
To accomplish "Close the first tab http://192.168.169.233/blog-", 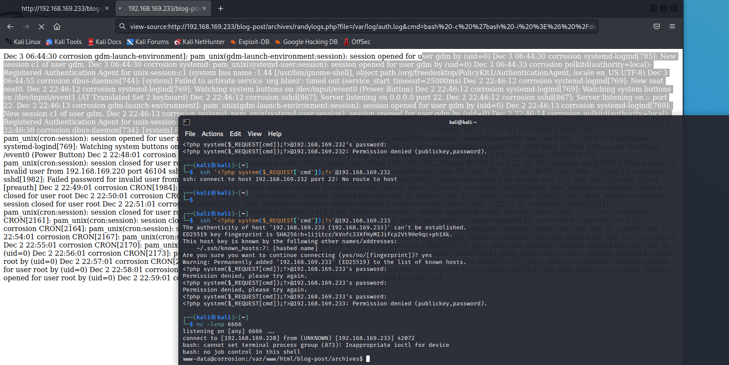I will (x=107, y=8).
